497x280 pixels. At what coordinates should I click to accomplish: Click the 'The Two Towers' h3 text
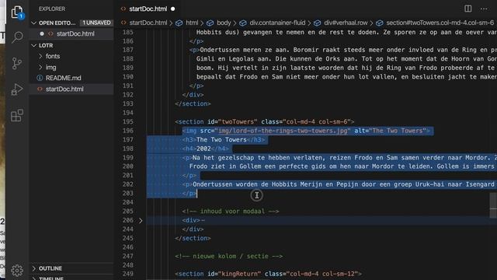pyautogui.click(x=221, y=140)
